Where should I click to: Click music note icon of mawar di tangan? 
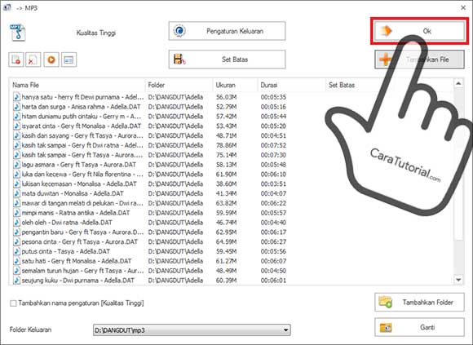17,203
